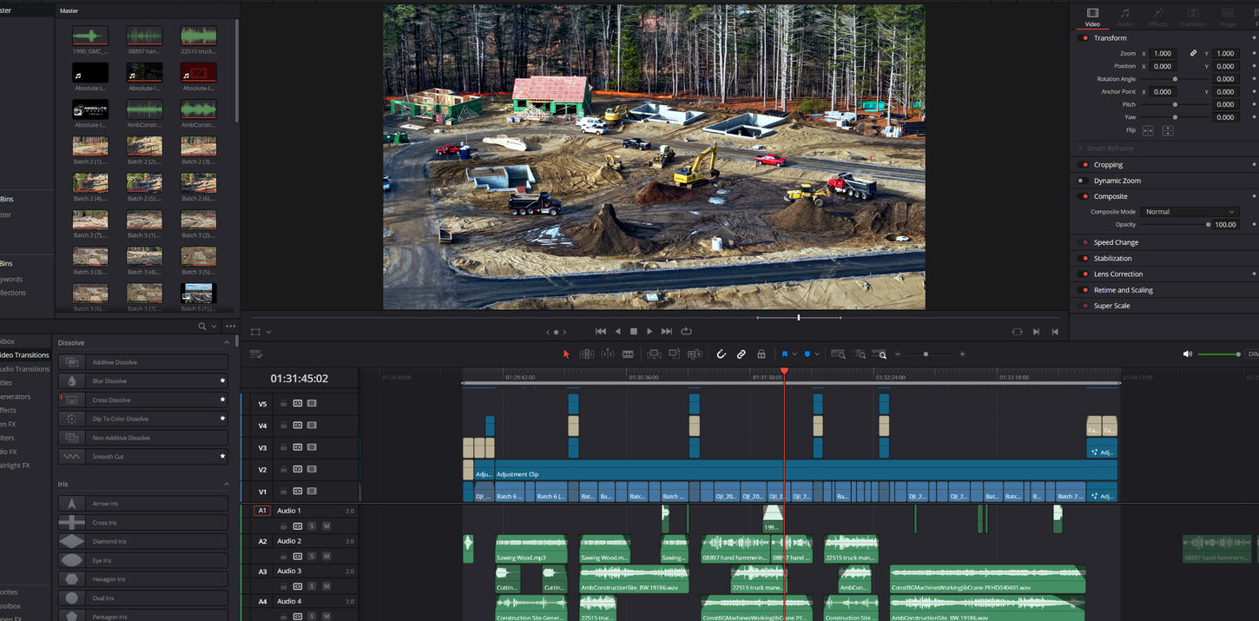Select the Smooth Cut transition
This screenshot has width=1259, height=621.
pos(143,457)
